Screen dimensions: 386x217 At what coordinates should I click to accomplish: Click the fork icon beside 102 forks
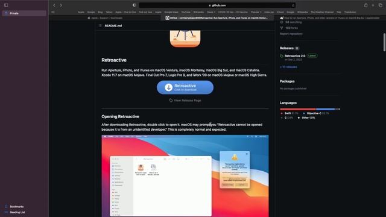(282, 28)
